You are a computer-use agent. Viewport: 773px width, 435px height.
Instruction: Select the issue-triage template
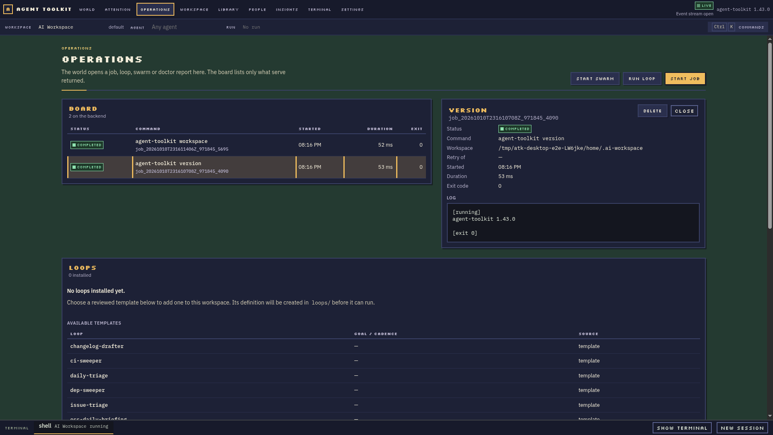(383, 405)
